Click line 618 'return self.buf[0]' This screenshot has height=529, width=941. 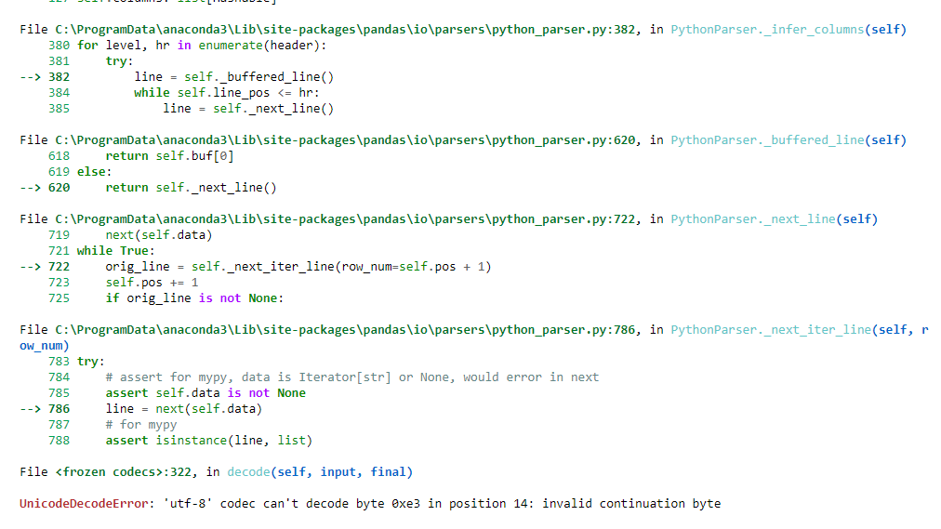[x=170, y=156]
